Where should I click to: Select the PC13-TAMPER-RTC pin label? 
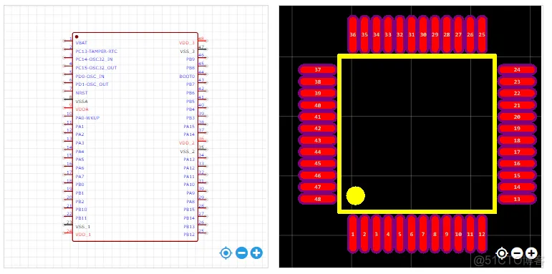[97, 51]
